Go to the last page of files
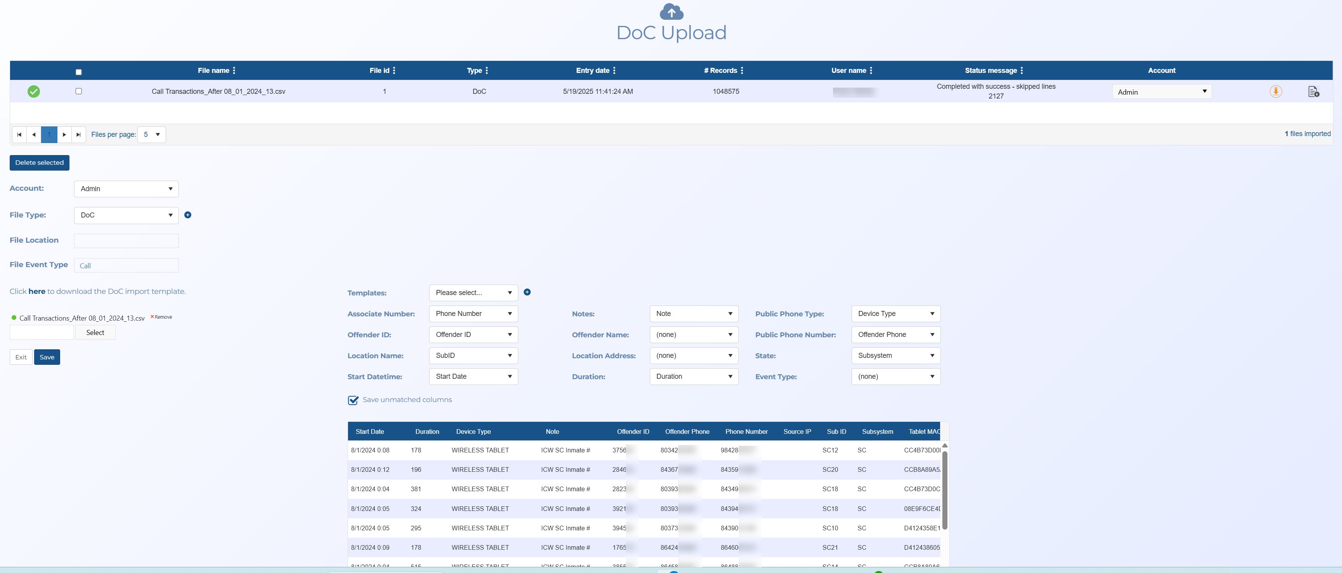This screenshot has height=573, width=1342. (x=79, y=135)
